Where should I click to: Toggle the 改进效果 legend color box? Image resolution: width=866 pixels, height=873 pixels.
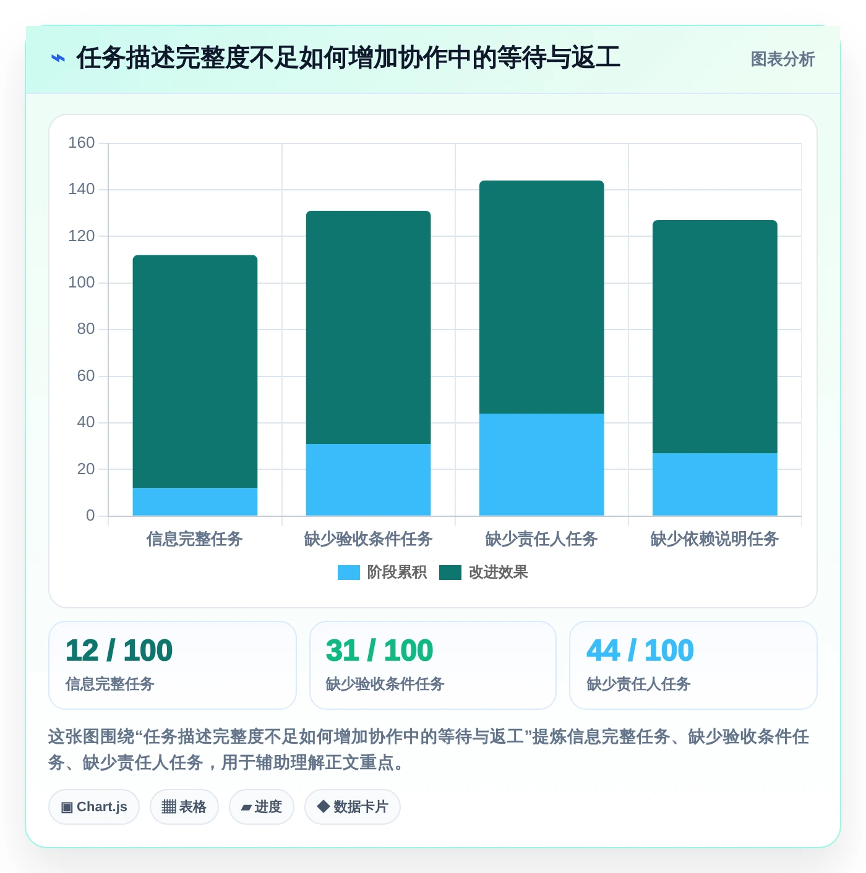[x=450, y=573]
